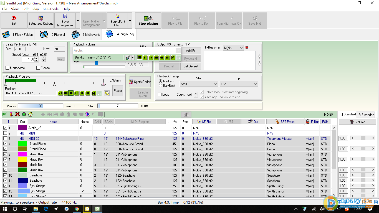
Task: Switch mixer to R Extended tab
Action: [366, 115]
